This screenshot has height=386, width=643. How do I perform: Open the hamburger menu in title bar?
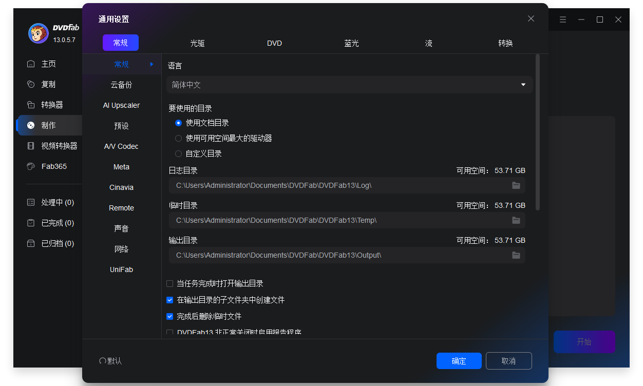click(563, 20)
